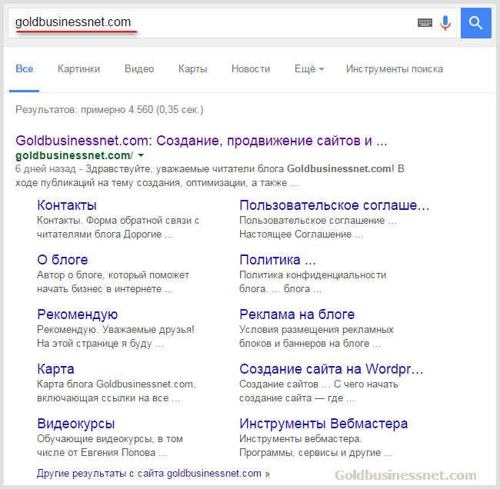Expand green arrow next to goldbusinessnet.com/ URL
The width and height of the screenshot is (500, 489).
tap(141, 155)
